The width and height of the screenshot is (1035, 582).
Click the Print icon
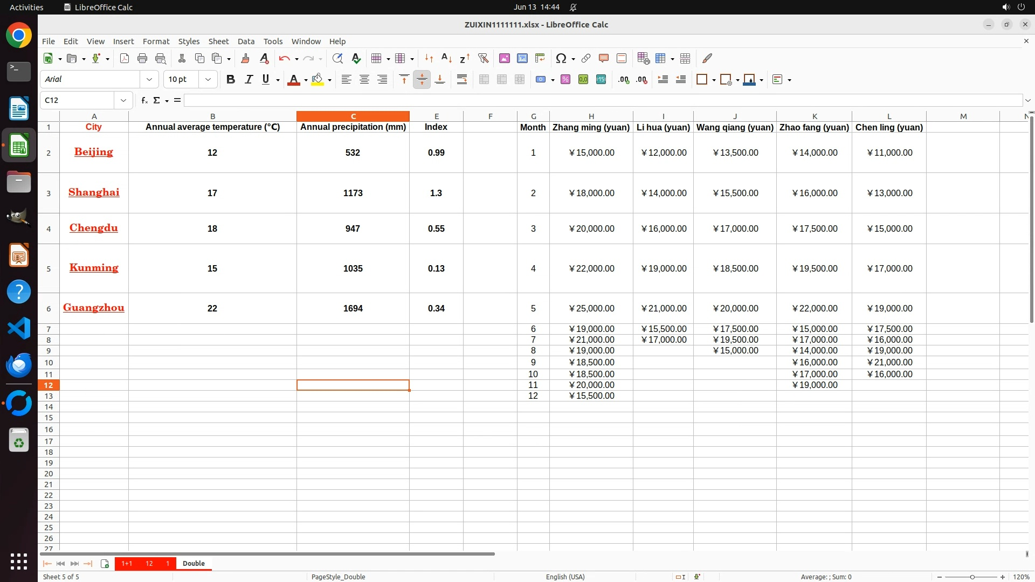click(x=142, y=58)
